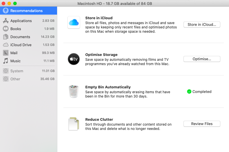Click the Applications sidebar icon

tap(5, 21)
